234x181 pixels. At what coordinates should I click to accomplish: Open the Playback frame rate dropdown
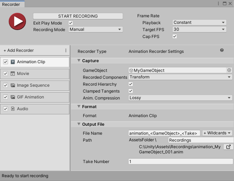(199, 22)
